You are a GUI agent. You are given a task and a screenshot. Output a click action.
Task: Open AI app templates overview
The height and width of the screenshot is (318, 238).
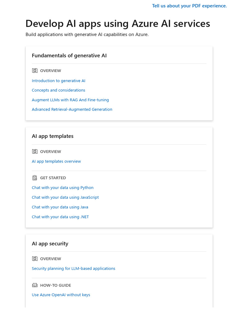pos(56,161)
